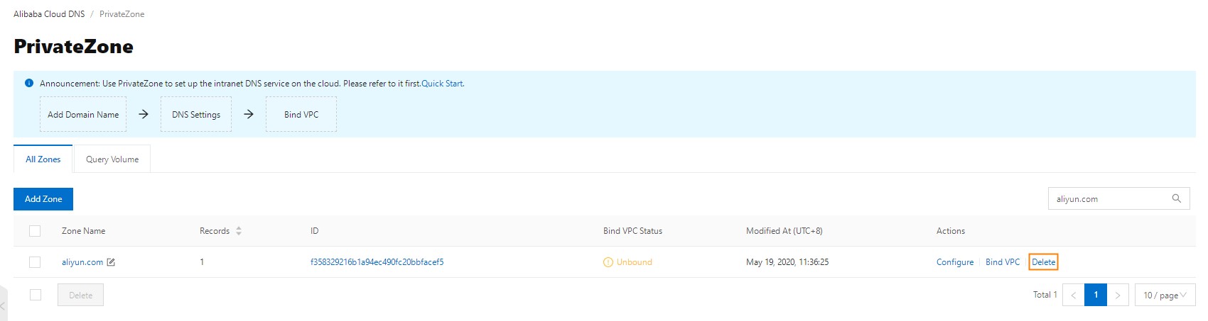
Task: Click the Records column sort arrows
Action: coord(239,231)
